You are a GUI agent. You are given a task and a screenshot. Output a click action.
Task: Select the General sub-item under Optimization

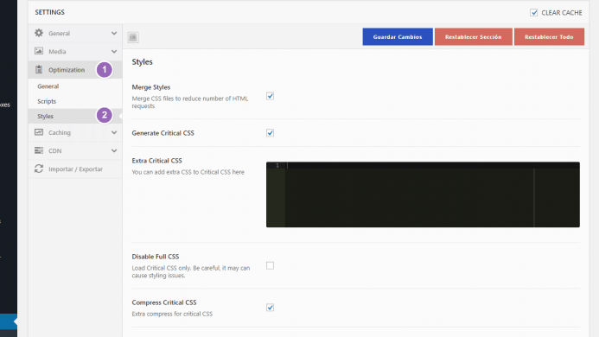(75, 86)
